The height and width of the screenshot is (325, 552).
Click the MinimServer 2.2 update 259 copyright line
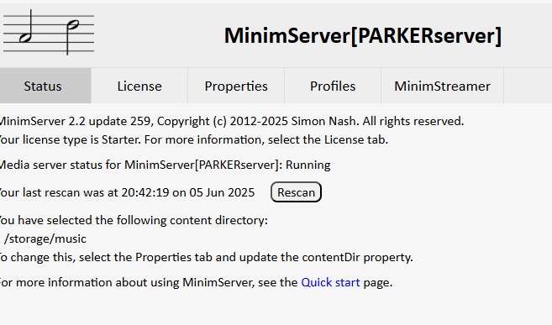[x=232, y=121]
